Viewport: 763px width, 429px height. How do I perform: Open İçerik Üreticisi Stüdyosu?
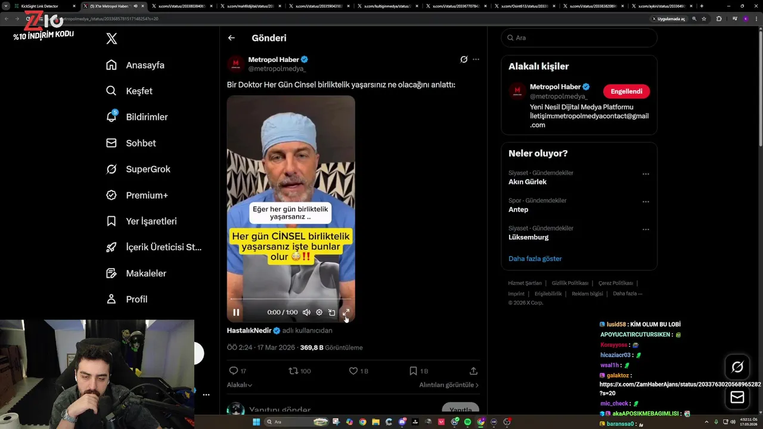pos(153,247)
